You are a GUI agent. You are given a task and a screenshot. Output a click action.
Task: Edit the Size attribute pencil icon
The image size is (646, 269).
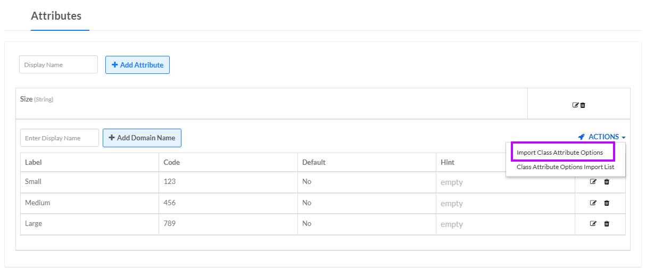(x=575, y=105)
